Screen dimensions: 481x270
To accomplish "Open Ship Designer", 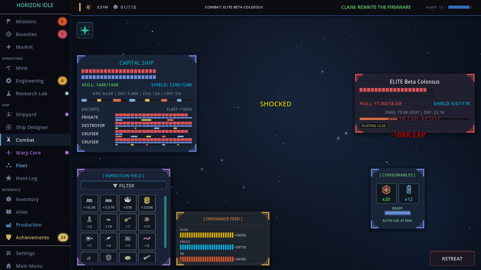I will coord(35,127).
